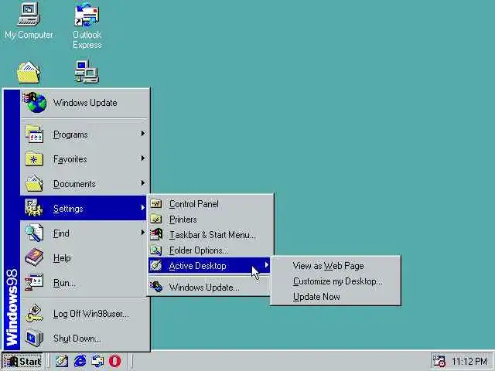
Task: Choose Folder Options... in Settings submenu
Action: point(210,250)
